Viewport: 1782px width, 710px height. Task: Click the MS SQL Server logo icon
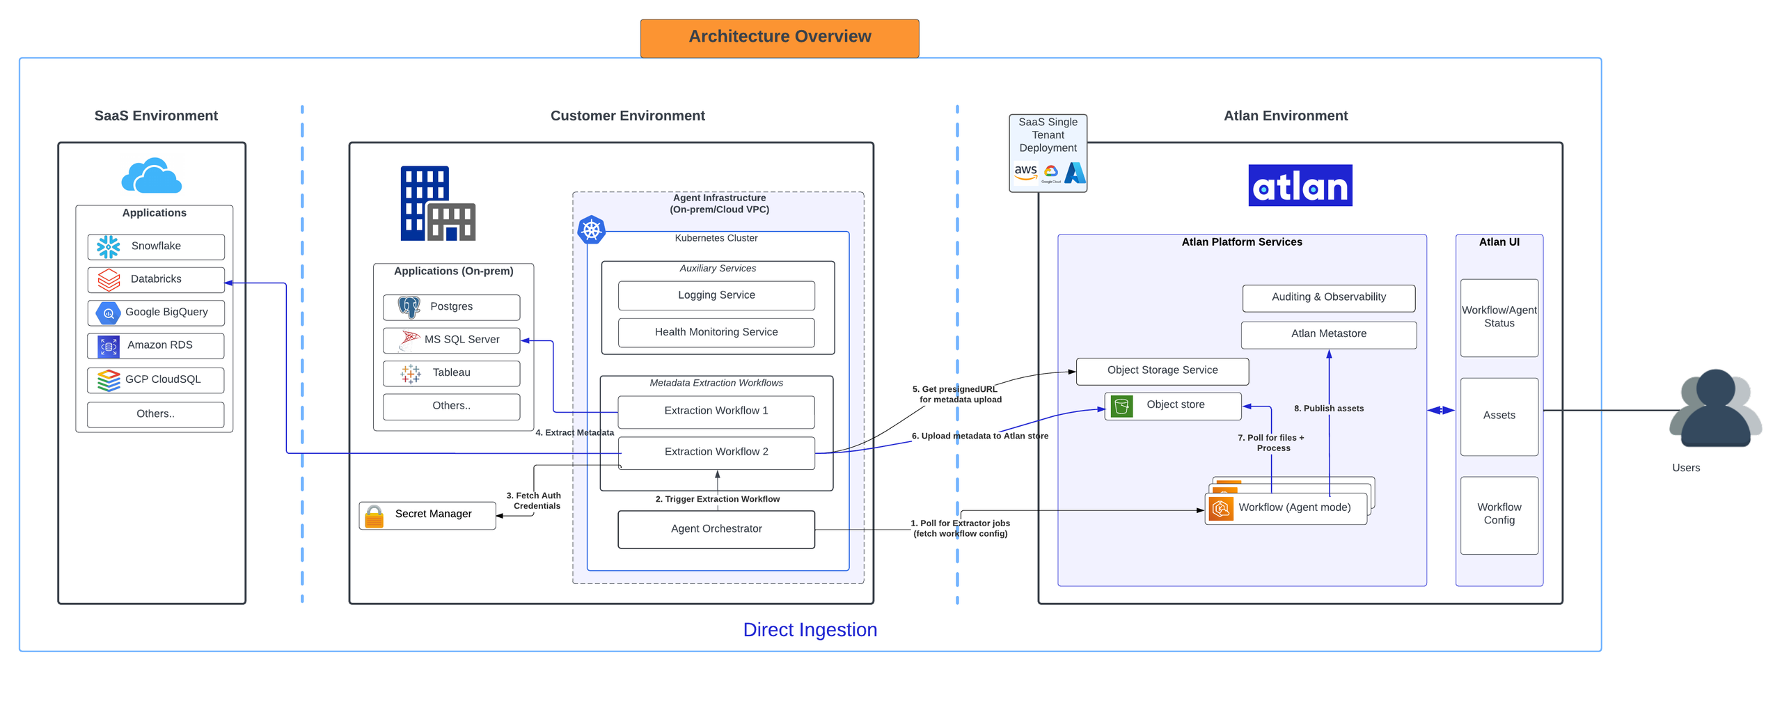(408, 340)
